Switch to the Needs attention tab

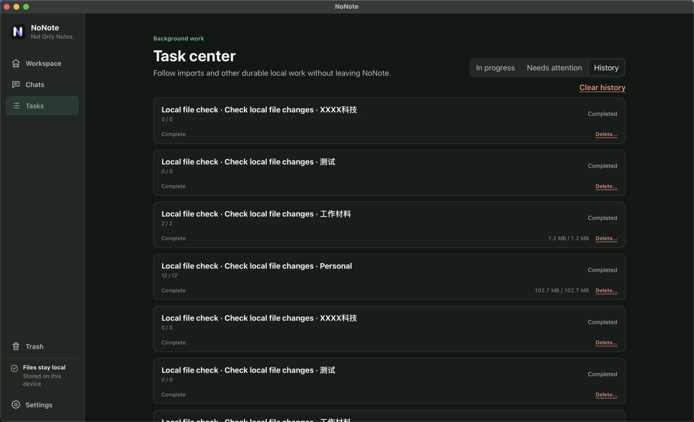click(x=554, y=68)
